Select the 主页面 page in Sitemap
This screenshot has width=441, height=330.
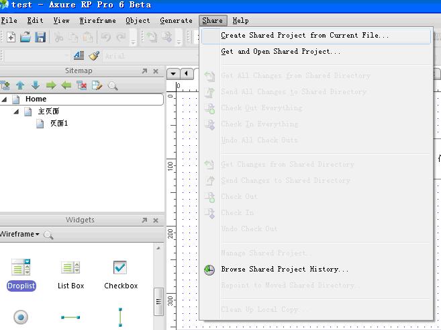pos(48,112)
